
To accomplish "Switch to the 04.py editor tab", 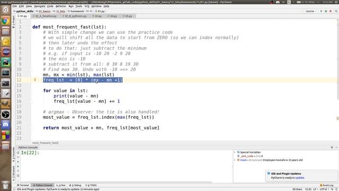I will [113, 16].
